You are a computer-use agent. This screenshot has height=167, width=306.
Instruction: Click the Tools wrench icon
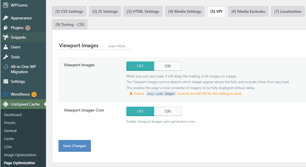(x=6, y=57)
